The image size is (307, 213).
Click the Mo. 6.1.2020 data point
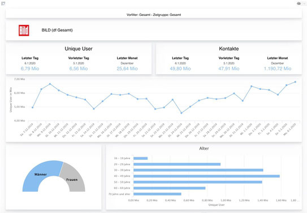(x=295, y=82)
